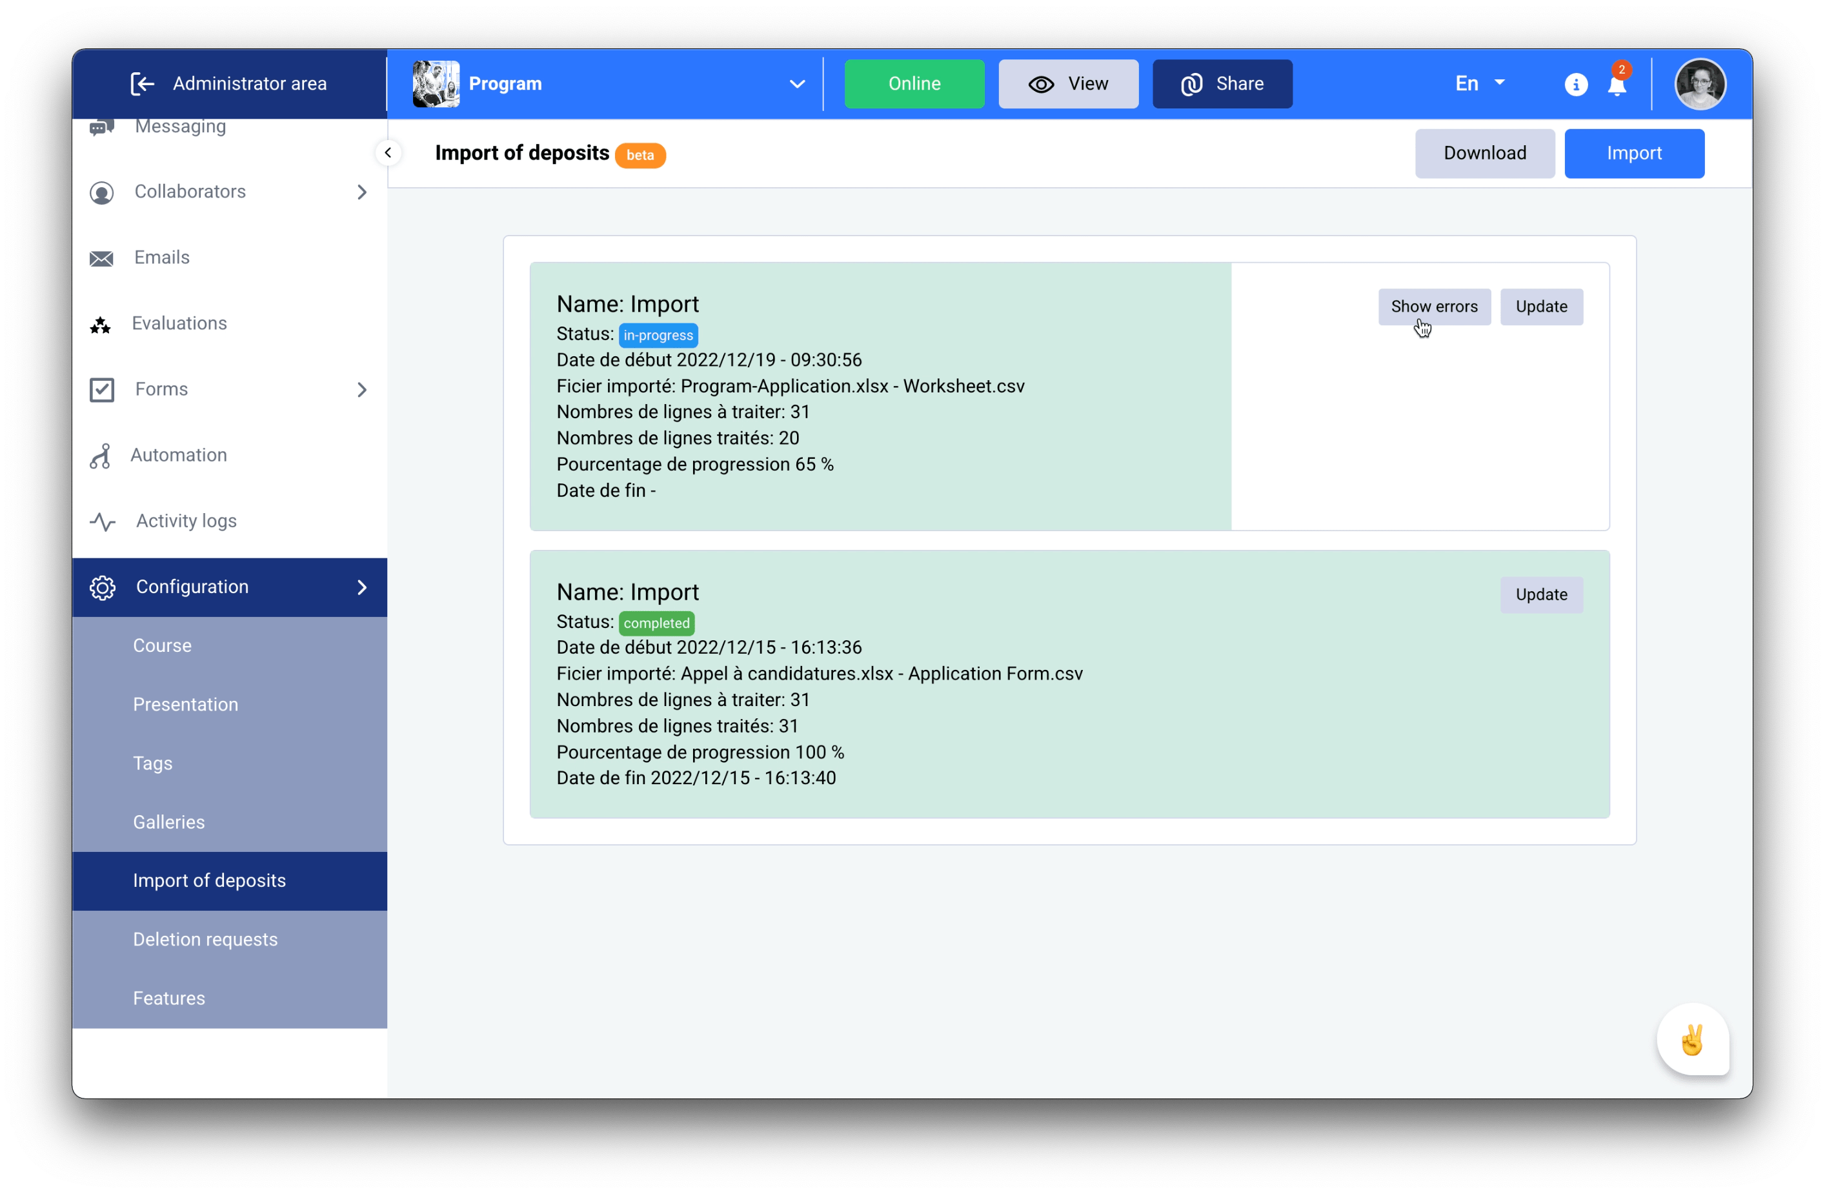Select Galleries in Configuration submenu

click(x=168, y=822)
